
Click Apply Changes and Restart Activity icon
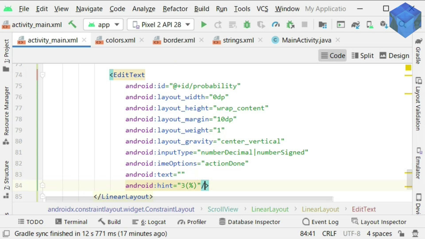point(218,25)
